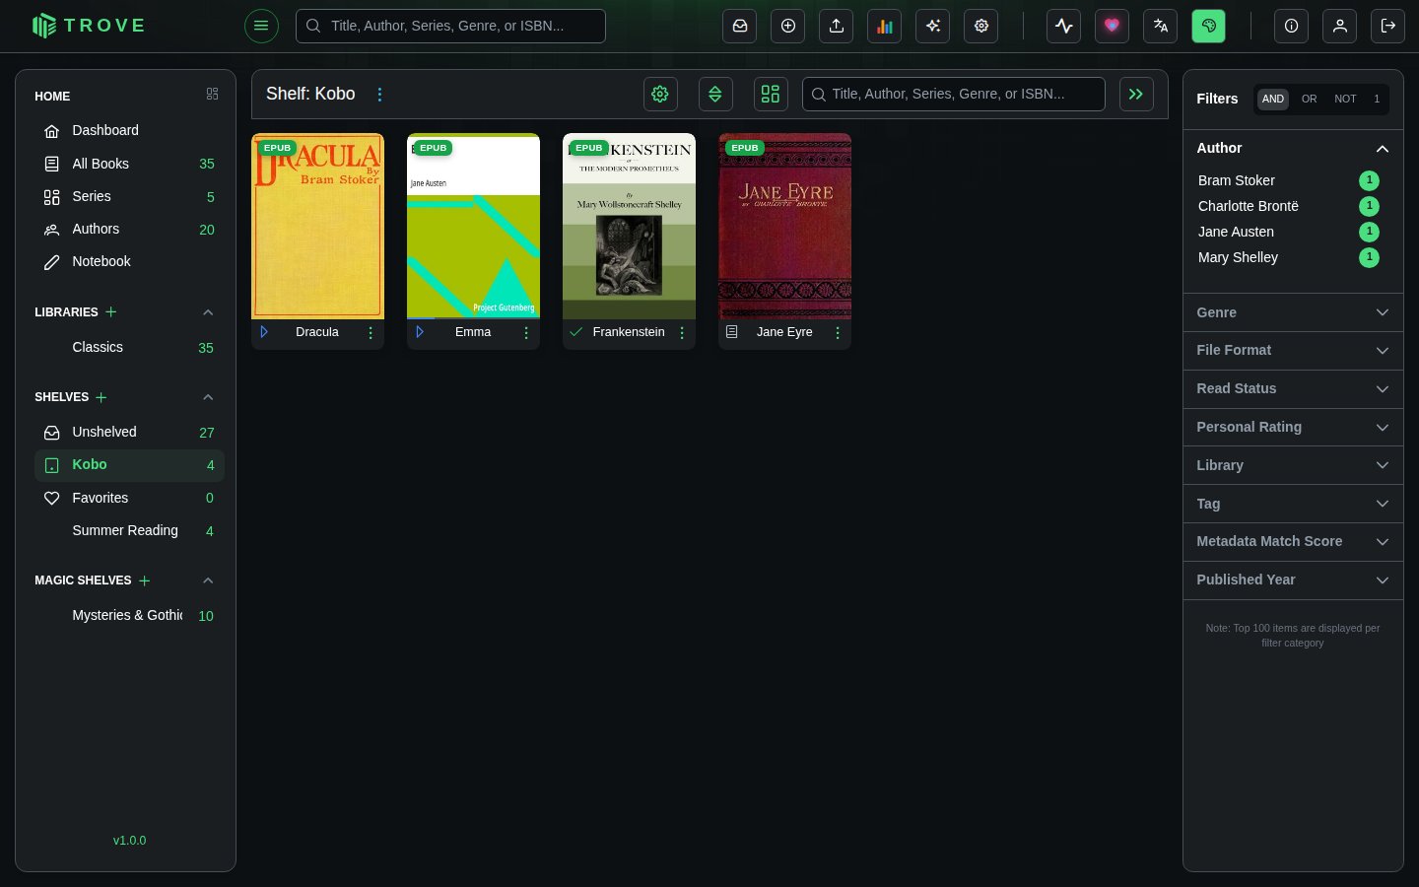1419x887 pixels.
Task: Select the NOT filter mode
Action: [1345, 99]
